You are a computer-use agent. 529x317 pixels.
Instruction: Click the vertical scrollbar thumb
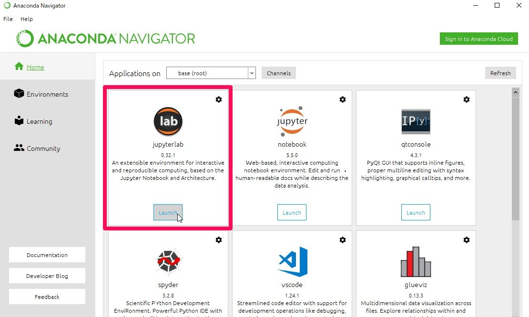point(516,159)
